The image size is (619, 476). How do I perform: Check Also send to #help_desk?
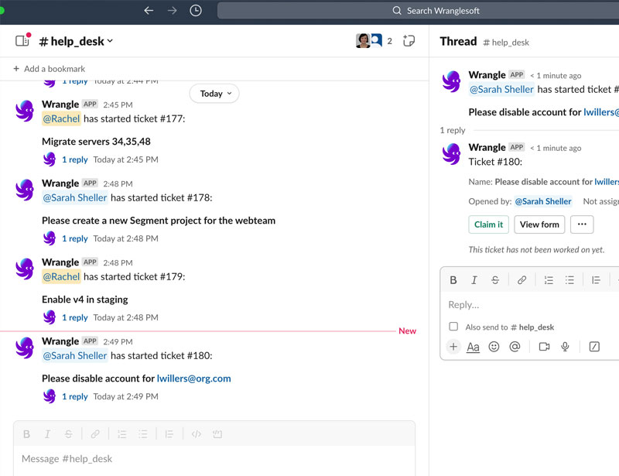pos(453,327)
